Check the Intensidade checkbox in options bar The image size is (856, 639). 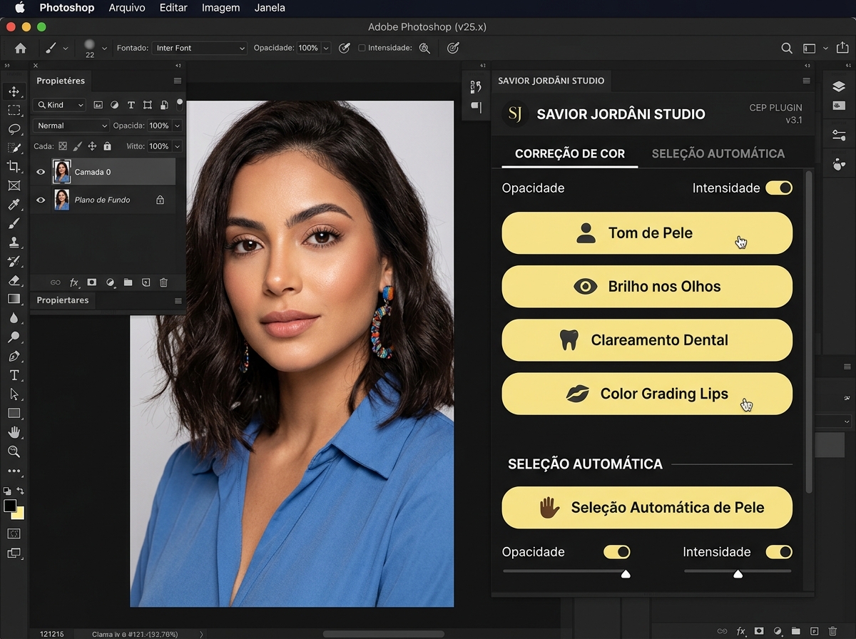coord(362,48)
